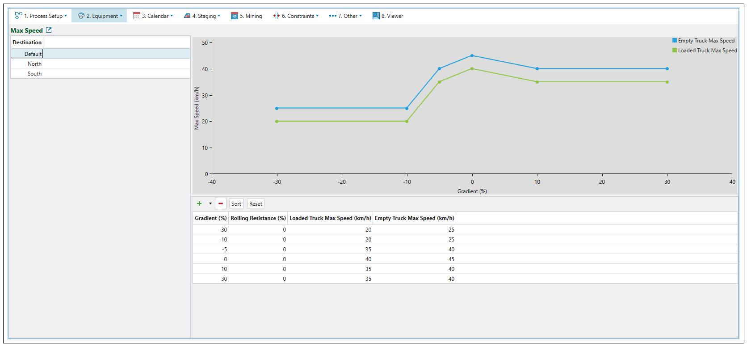747x347 pixels.
Task: Click the Empty Truck Max Speed legend swatch
Action: 675,40
